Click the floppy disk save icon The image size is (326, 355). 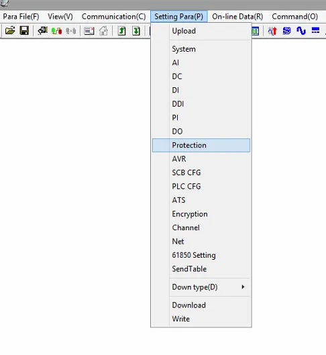[x=24, y=31]
